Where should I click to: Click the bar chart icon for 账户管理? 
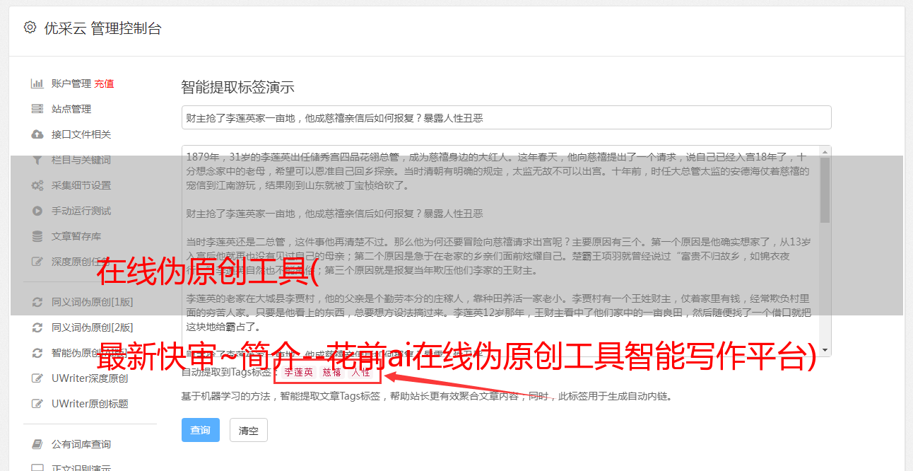tap(37, 83)
